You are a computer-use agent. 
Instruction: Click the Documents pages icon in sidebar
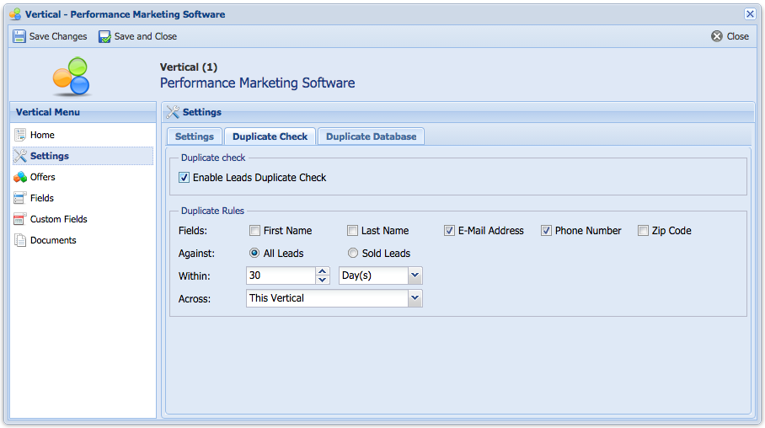coord(20,240)
